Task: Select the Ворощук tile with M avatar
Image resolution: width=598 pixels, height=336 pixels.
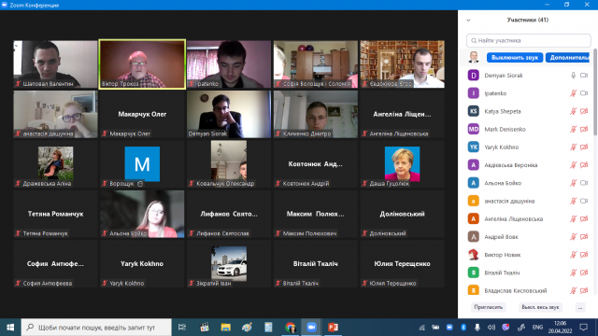Action: coord(142,164)
